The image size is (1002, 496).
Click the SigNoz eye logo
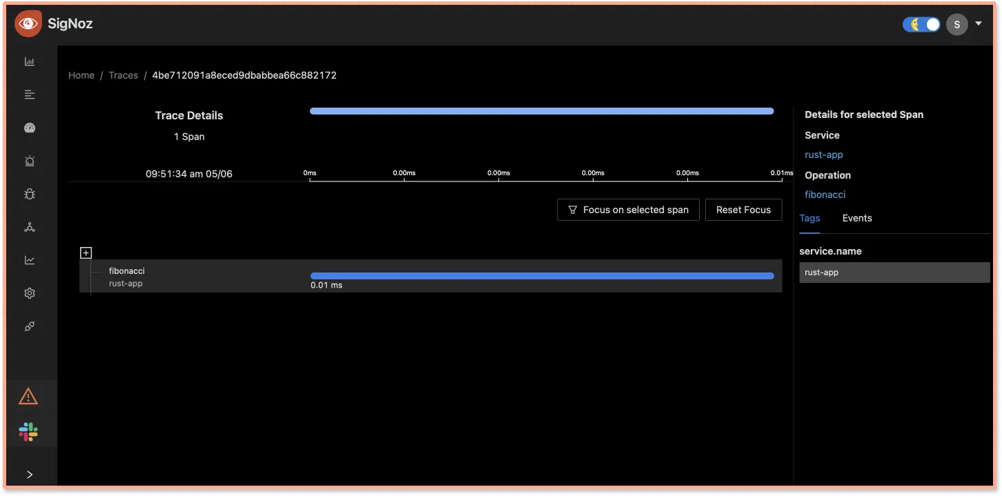pos(28,23)
